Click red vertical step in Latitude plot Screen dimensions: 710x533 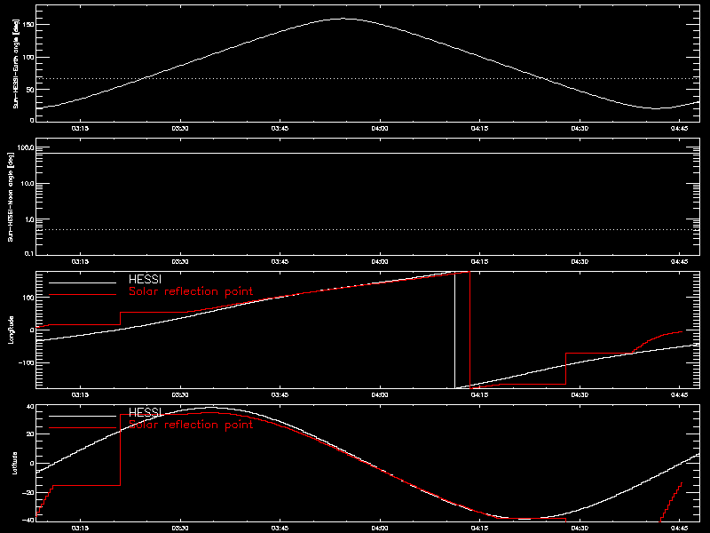coord(121,449)
